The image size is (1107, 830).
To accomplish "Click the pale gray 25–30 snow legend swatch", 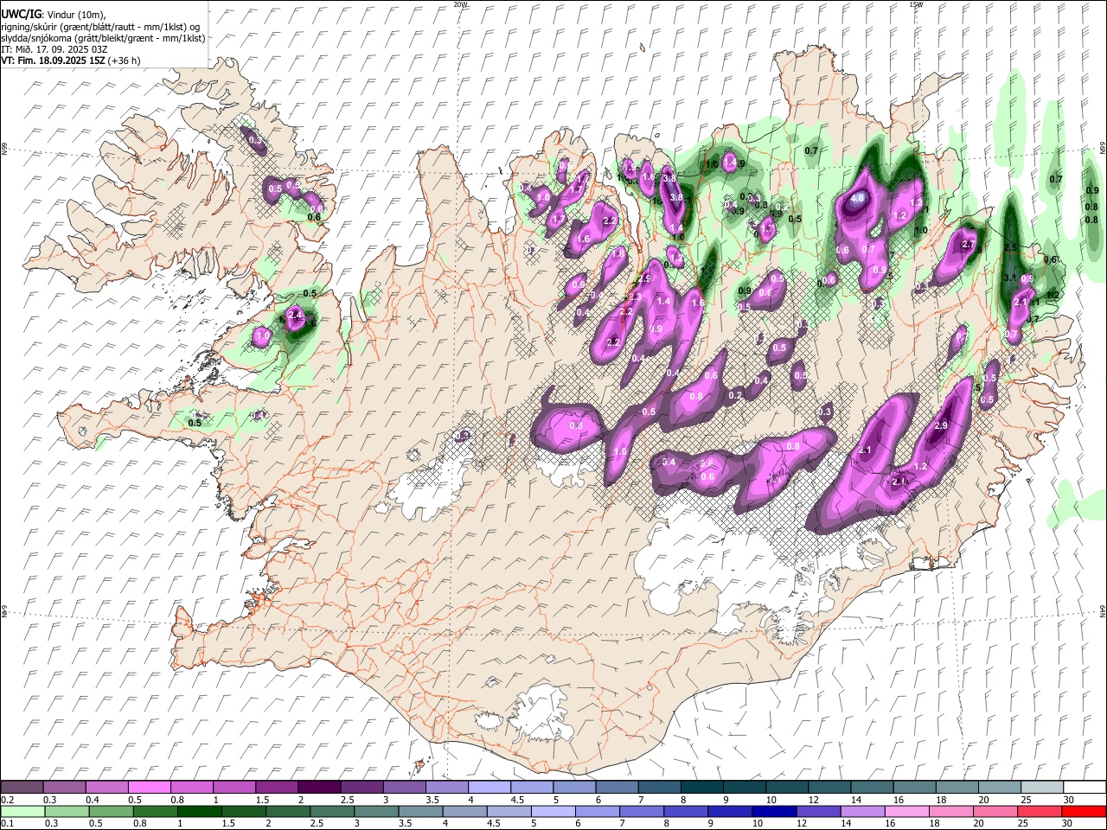I will click(1042, 788).
